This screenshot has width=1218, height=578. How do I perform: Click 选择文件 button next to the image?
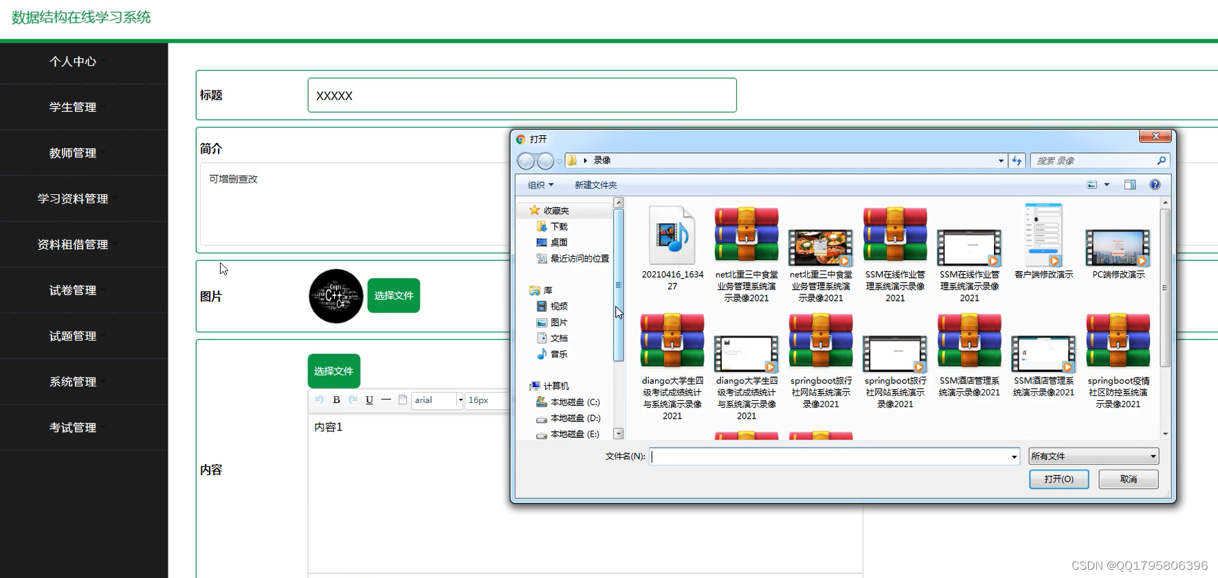pos(394,295)
